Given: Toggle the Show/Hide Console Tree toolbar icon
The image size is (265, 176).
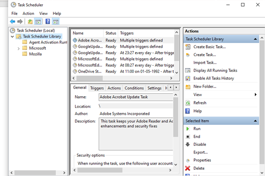Looking at the screenshot, I should point(38,22).
